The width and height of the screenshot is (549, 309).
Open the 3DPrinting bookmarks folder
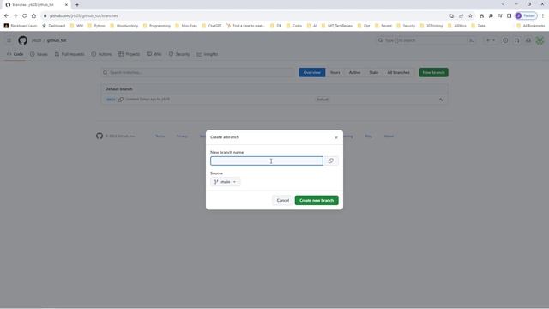pyautogui.click(x=431, y=26)
